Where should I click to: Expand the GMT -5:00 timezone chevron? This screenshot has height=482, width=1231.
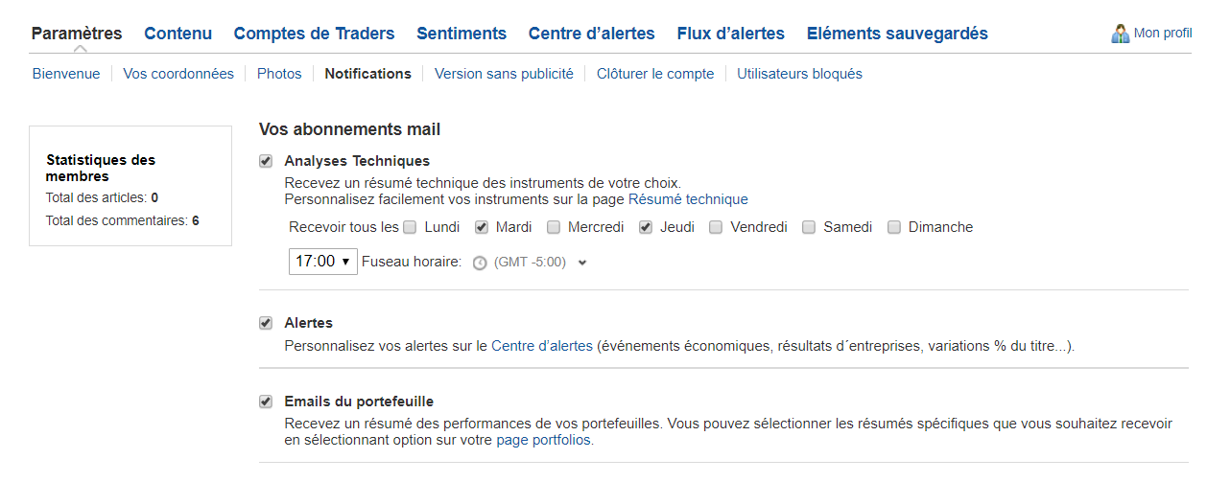[x=582, y=263]
